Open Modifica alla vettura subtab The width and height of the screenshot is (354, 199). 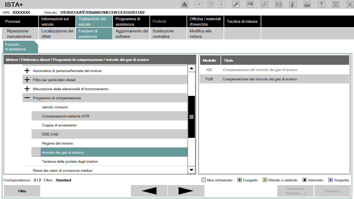click(x=205, y=34)
